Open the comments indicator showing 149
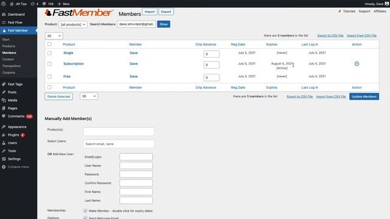 click(x=48, y=4)
